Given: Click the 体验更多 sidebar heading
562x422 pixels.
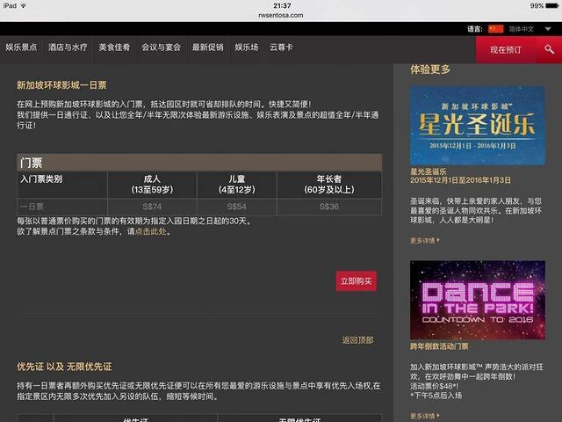Looking at the screenshot, I should pos(430,69).
